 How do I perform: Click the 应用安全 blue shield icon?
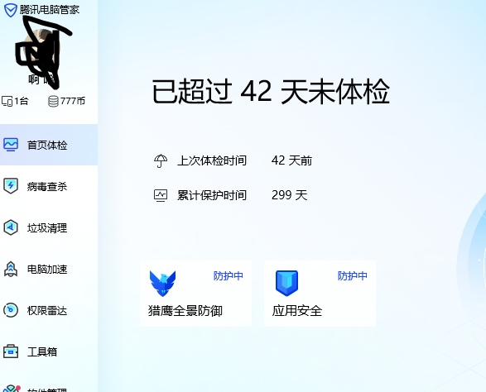pos(286,284)
